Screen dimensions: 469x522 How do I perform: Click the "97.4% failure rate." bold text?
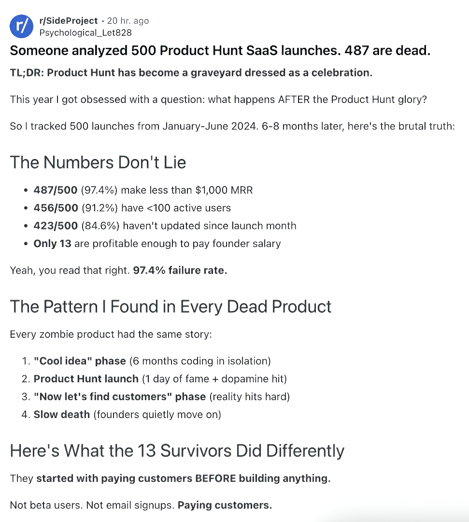[180, 270]
